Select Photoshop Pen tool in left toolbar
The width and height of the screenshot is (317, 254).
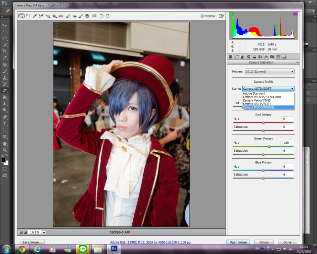[4, 117]
